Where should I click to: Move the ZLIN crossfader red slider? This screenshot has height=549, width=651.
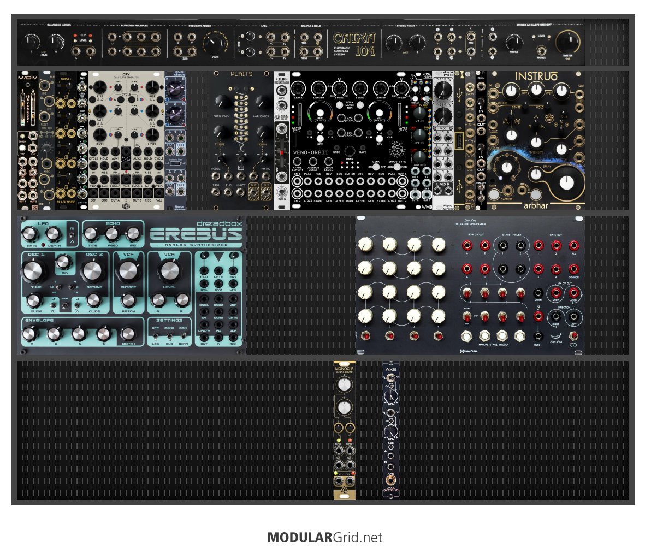pos(282,154)
